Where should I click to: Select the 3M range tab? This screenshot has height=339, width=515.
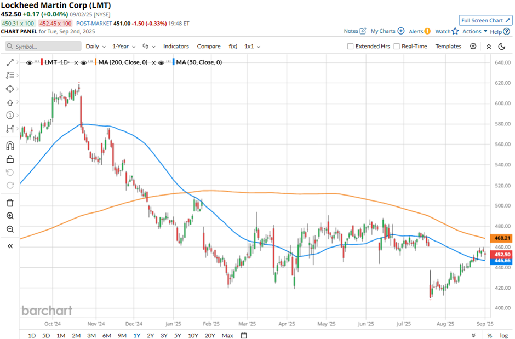pos(91,335)
